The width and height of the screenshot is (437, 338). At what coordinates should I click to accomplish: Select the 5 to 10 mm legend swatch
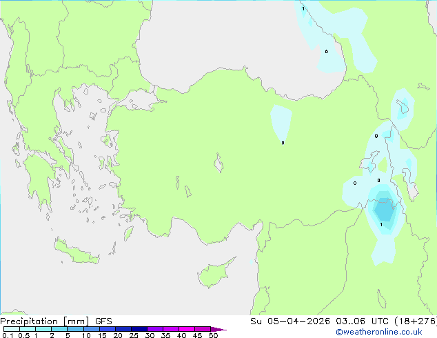click(x=75, y=329)
